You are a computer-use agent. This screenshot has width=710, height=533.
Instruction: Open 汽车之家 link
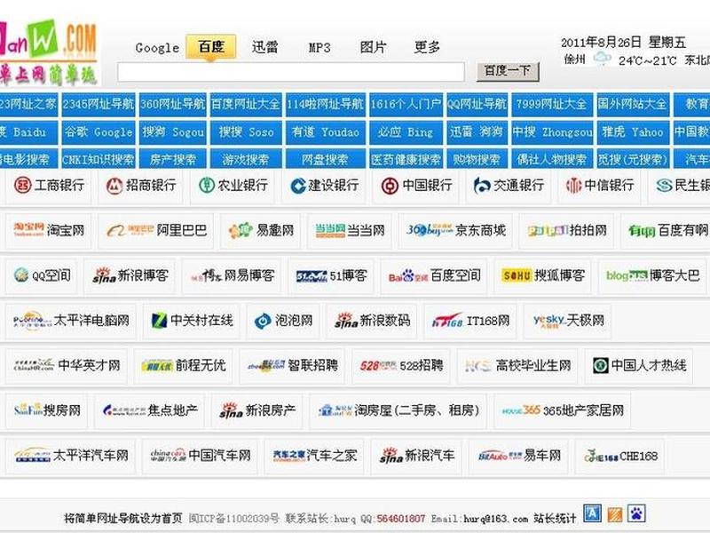(x=314, y=456)
